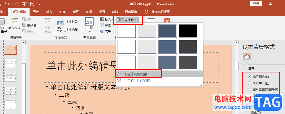The image size is (285, 114).
Task: Open the 百度网盘 tab
Action: tap(131, 12)
